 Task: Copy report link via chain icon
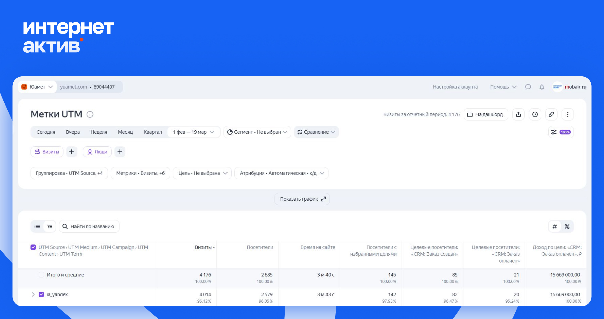click(x=551, y=114)
